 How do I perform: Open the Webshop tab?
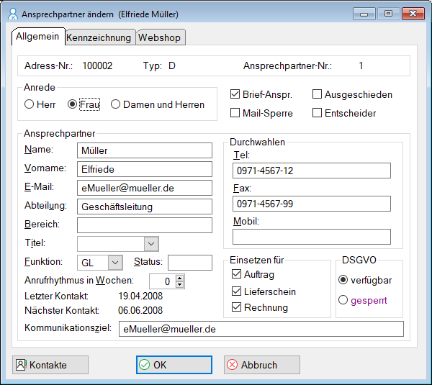160,37
